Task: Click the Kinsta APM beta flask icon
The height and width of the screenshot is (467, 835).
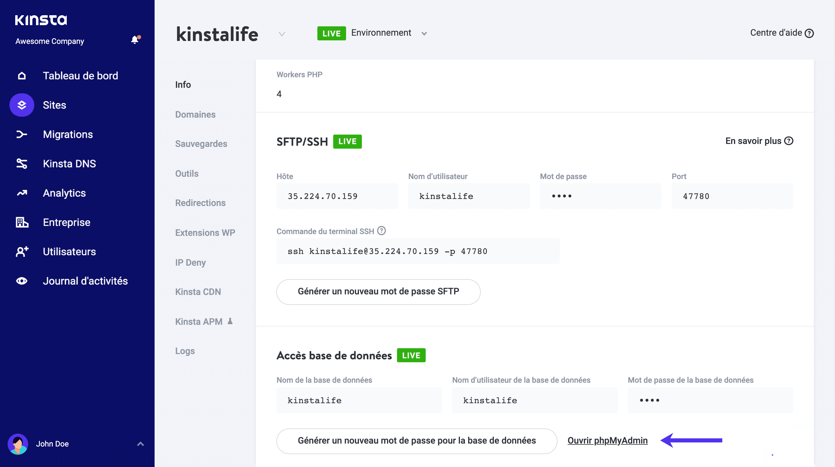Action: pos(230,321)
